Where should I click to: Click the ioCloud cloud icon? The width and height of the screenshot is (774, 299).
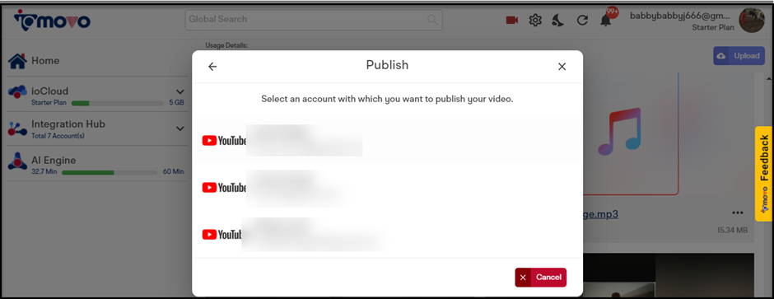point(17,91)
